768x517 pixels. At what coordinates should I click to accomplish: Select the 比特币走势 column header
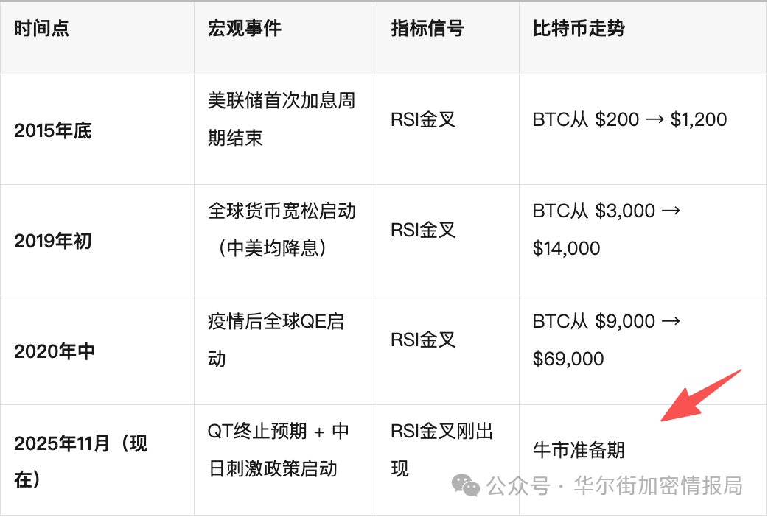579,29
